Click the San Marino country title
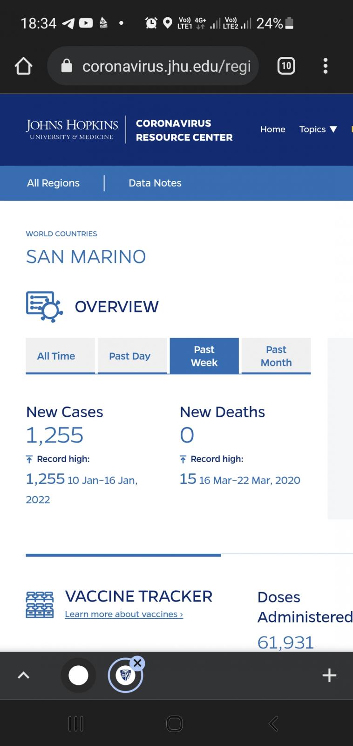This screenshot has width=353, height=746. click(x=86, y=256)
